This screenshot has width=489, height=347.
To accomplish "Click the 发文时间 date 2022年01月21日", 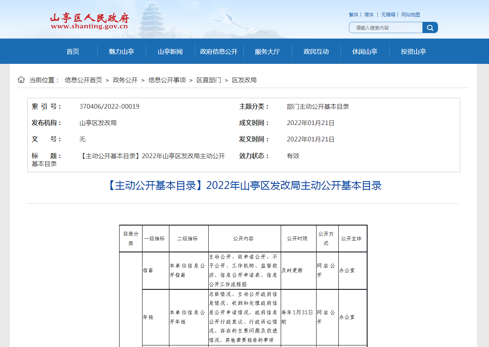I will (311, 139).
